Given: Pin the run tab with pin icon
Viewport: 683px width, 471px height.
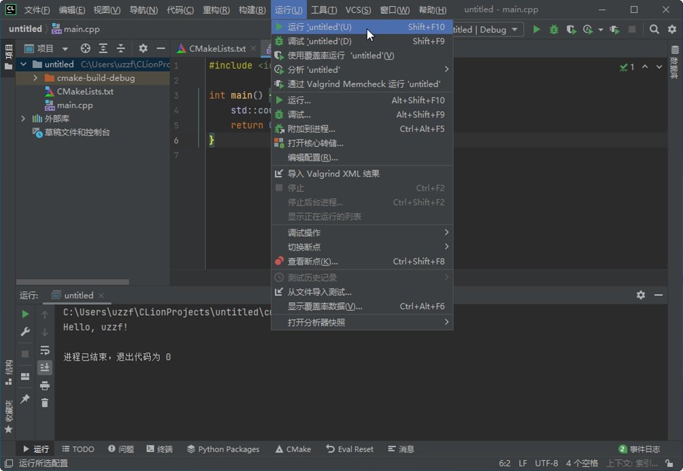Looking at the screenshot, I should [25, 399].
